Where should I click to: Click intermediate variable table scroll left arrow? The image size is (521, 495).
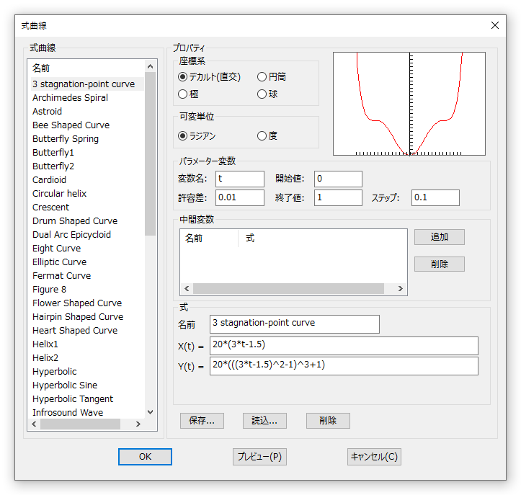tap(187, 288)
